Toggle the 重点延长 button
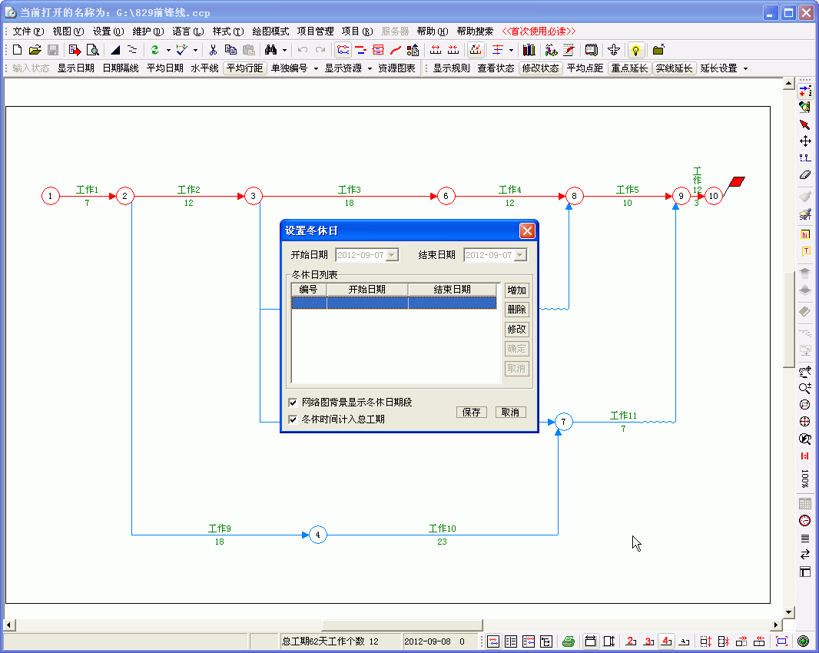Image resolution: width=819 pixels, height=653 pixels. pos(629,68)
